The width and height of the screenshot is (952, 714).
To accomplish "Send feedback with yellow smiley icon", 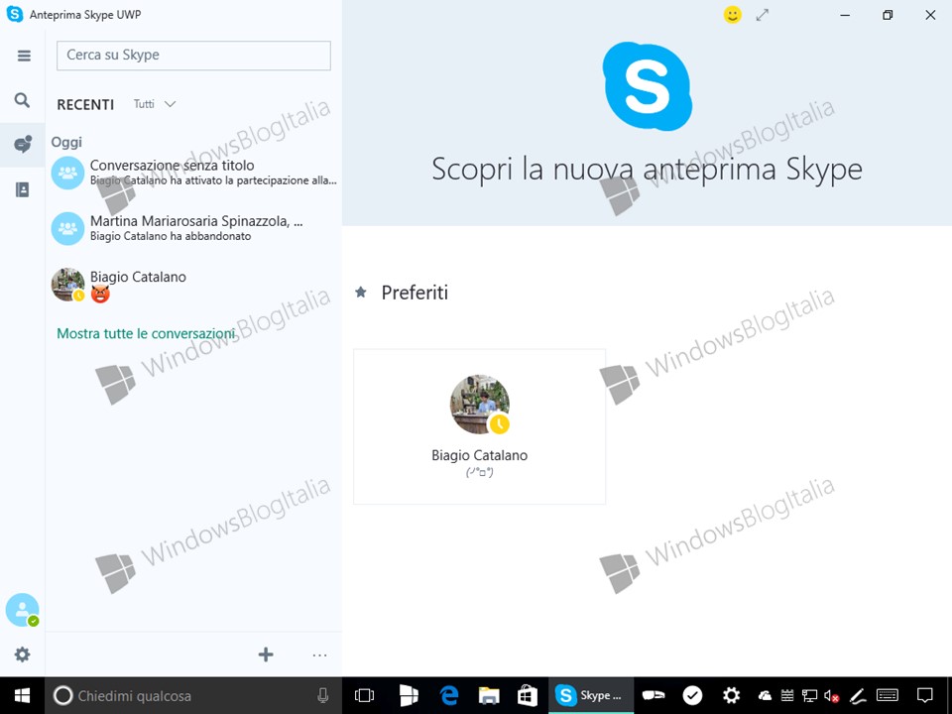I will coord(733,15).
